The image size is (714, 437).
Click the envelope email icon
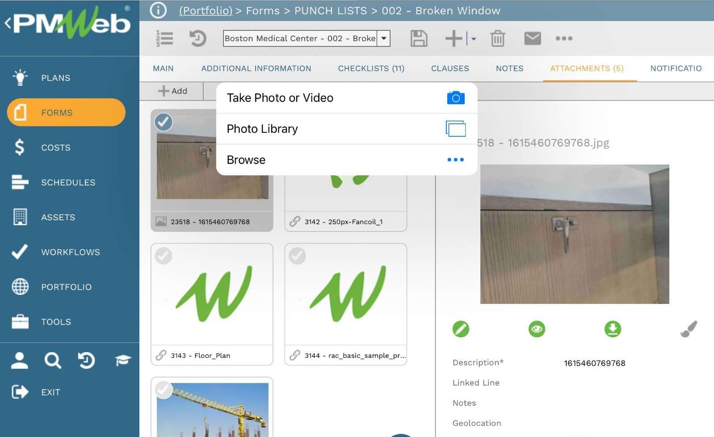coord(532,38)
